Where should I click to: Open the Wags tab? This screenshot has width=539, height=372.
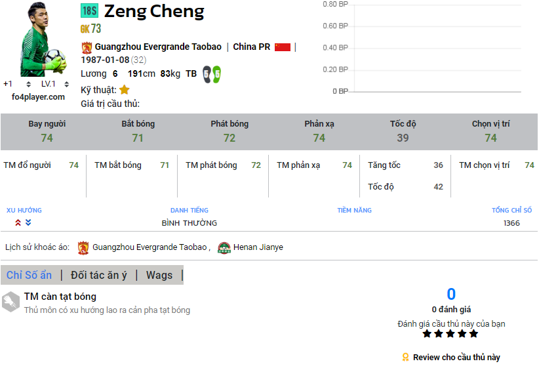pyautogui.click(x=159, y=276)
